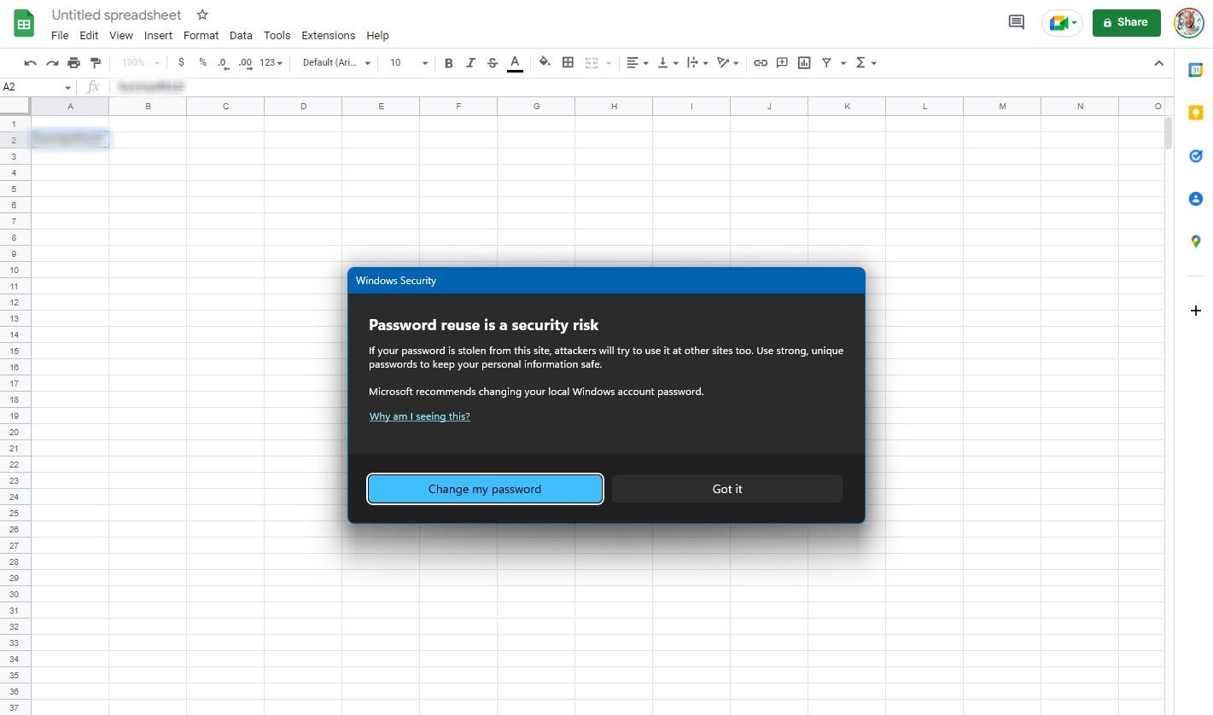Open comment history icon

pos(1016,22)
